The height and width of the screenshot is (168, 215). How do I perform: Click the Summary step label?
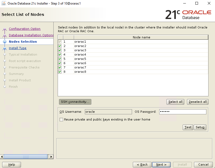point(16,74)
